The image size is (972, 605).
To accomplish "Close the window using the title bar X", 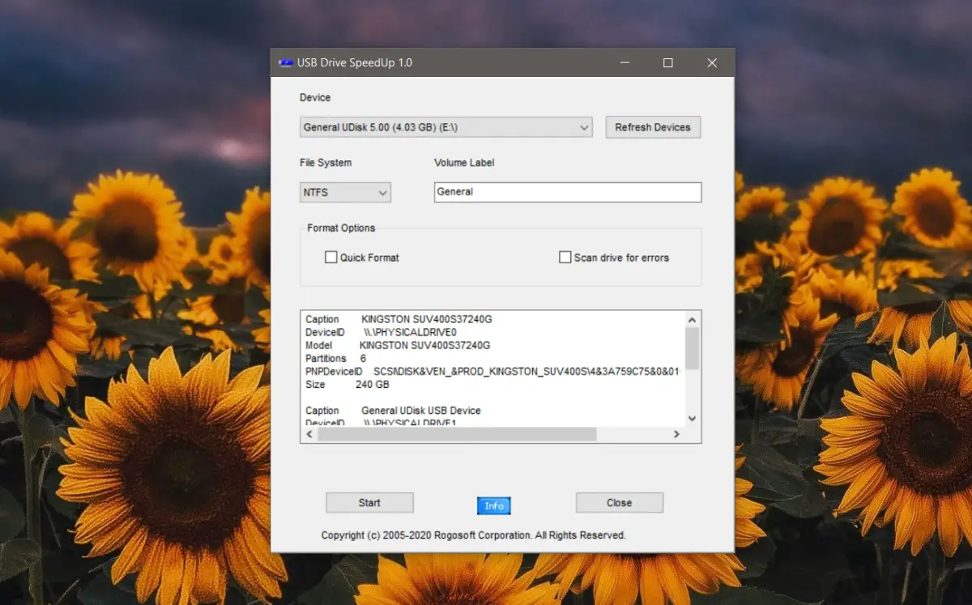I will click(x=712, y=63).
